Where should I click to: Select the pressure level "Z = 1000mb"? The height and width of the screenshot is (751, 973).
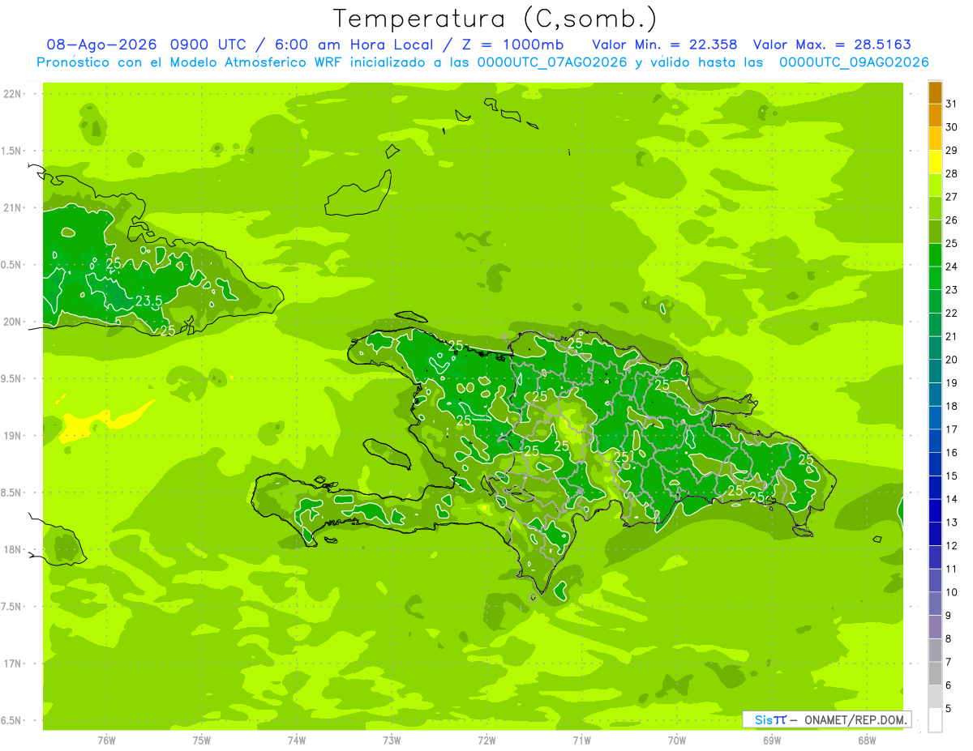click(512, 45)
